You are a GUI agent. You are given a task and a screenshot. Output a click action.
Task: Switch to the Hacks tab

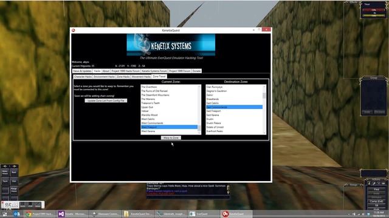click(x=97, y=71)
